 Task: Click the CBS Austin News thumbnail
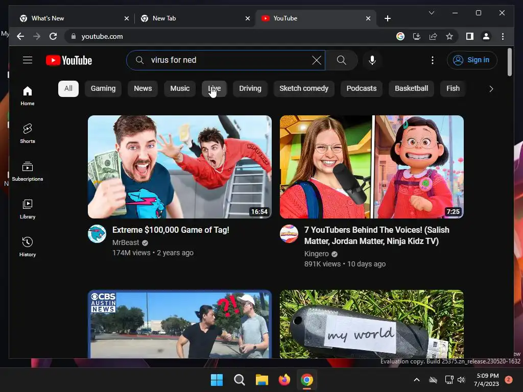coord(180,324)
